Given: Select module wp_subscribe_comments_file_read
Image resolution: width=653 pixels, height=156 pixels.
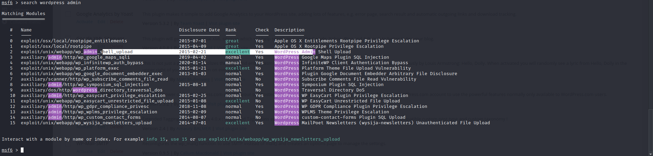Looking at the screenshot, I should pyautogui.click(x=94, y=79).
